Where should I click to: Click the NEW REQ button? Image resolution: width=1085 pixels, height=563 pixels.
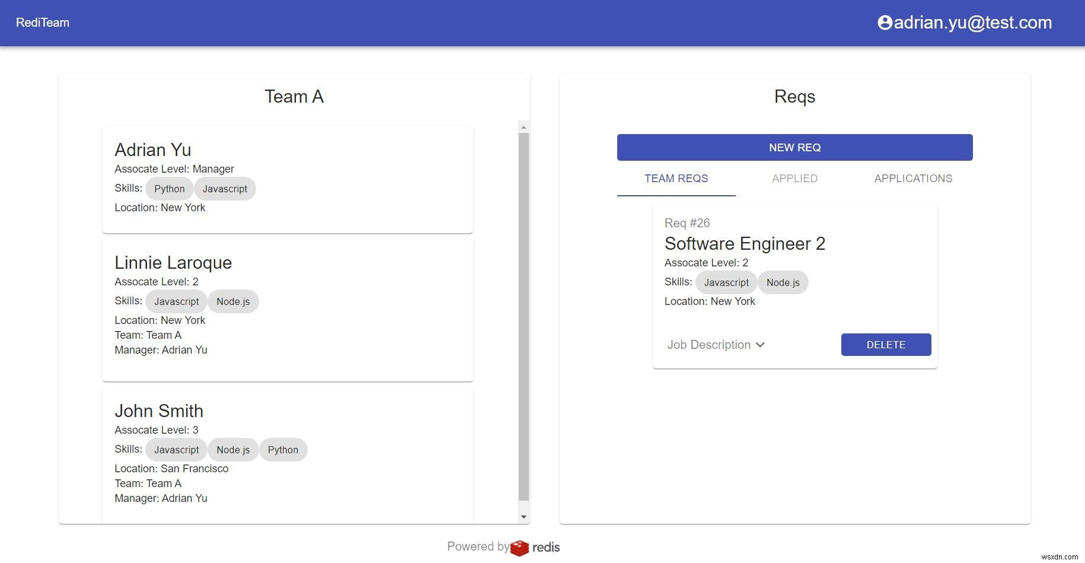794,147
